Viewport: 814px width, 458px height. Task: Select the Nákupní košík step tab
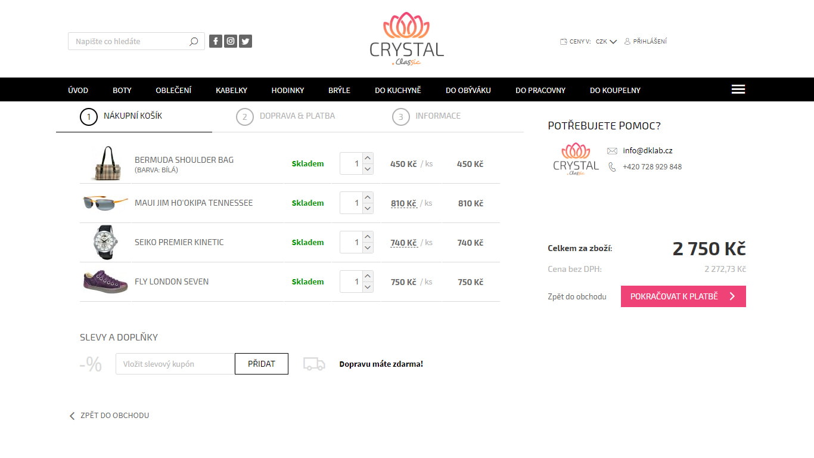tap(134, 116)
